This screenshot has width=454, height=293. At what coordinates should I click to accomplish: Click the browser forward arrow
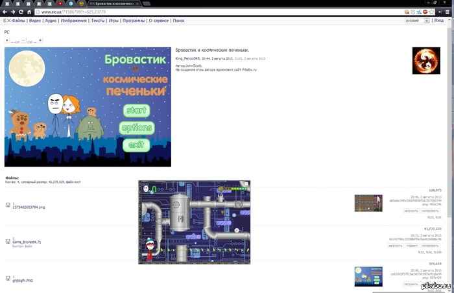click(13, 12)
